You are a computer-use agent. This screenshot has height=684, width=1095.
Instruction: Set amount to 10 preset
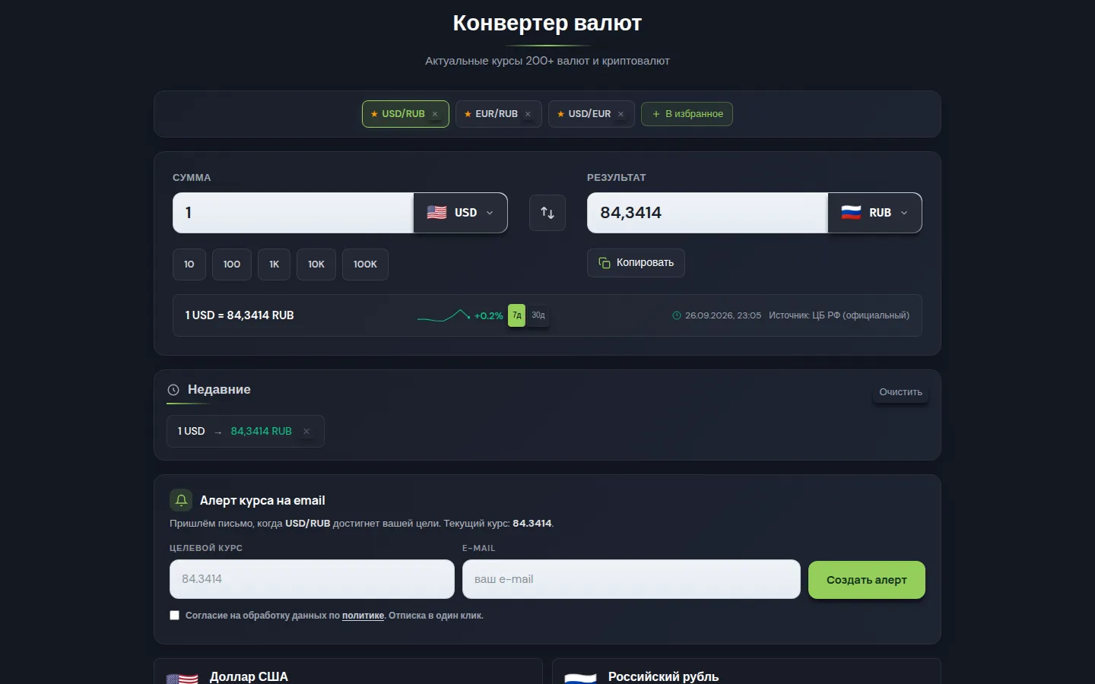coord(189,264)
